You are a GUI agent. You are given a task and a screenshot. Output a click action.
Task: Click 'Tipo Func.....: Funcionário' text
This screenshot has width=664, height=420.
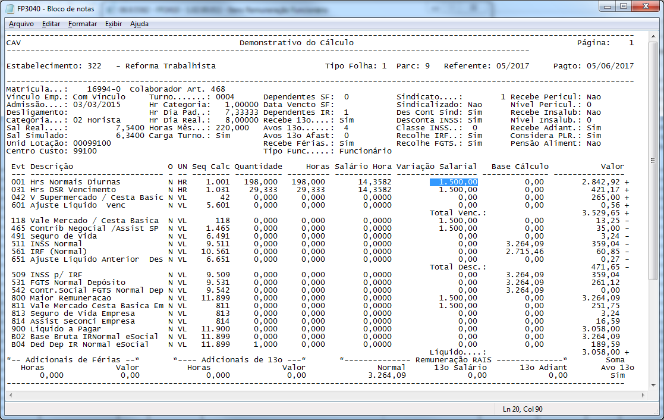(328, 151)
